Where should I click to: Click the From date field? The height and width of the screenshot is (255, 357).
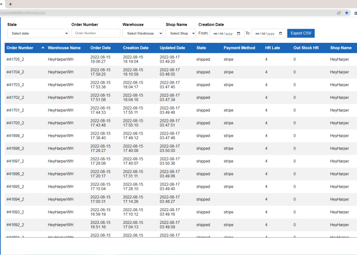click(x=227, y=34)
